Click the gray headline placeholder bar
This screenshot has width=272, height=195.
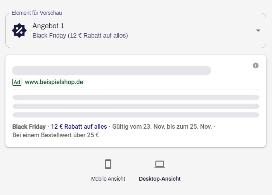pos(111,71)
